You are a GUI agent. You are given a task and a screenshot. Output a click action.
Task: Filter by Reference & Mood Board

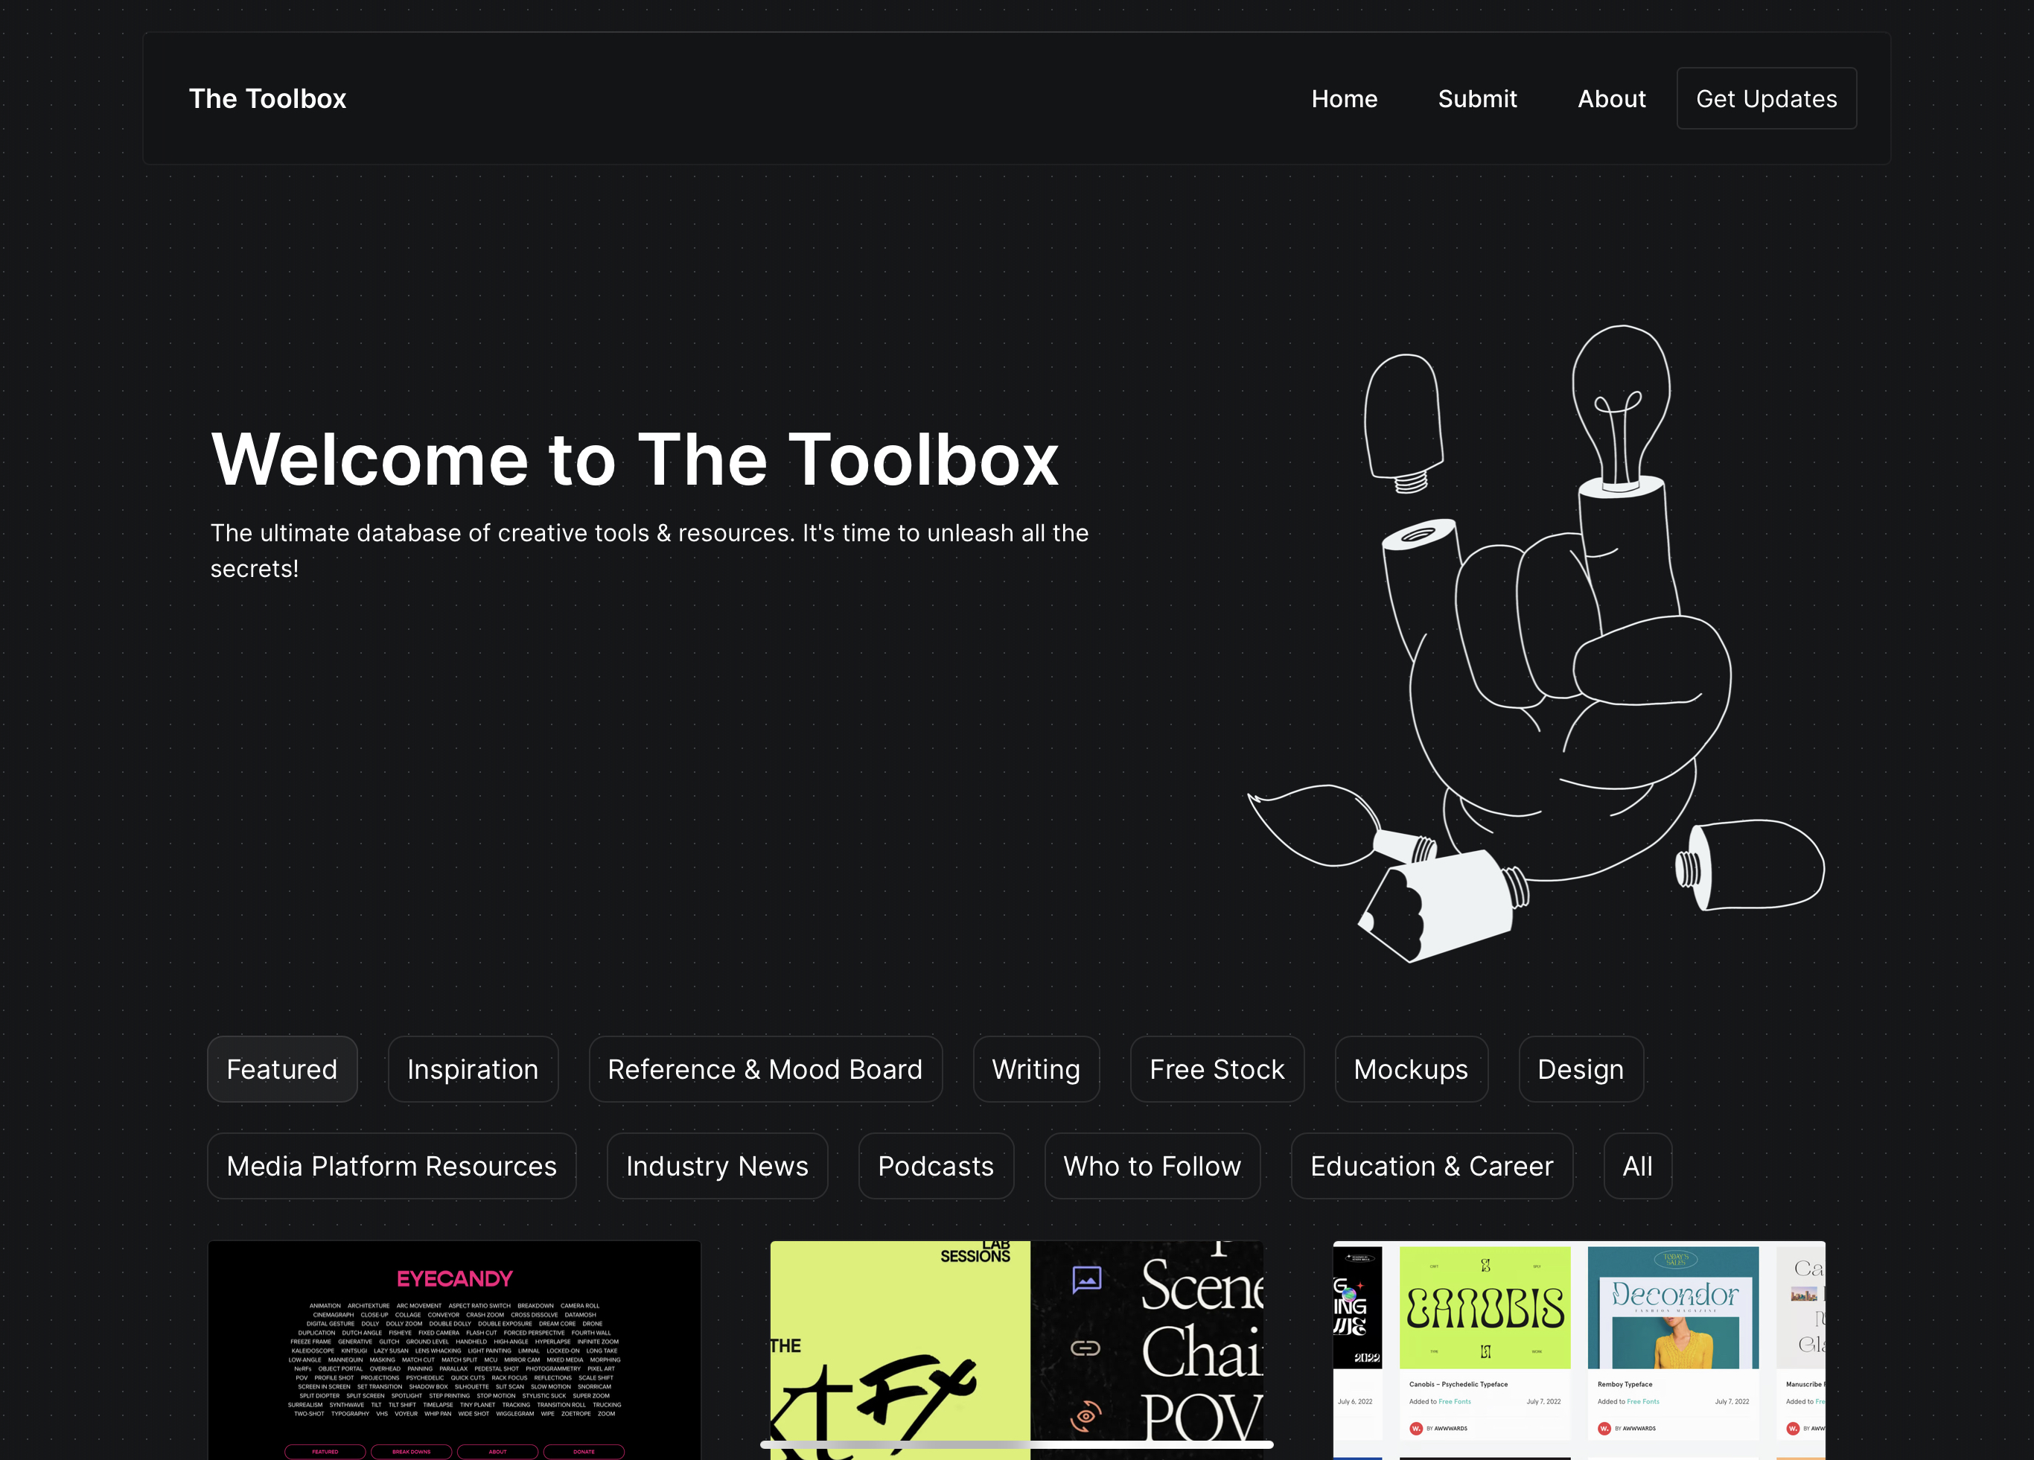[765, 1069]
